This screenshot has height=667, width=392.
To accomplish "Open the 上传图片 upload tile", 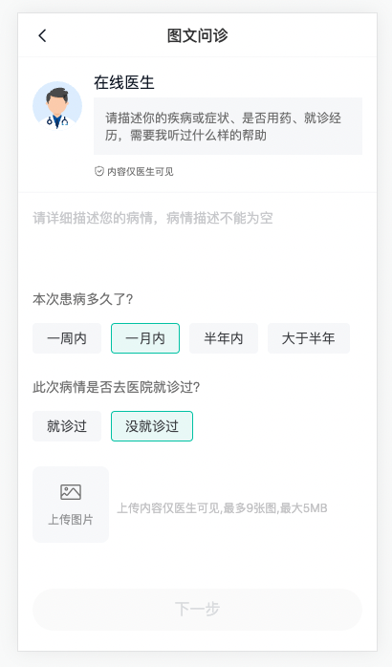I will pyautogui.click(x=71, y=505).
